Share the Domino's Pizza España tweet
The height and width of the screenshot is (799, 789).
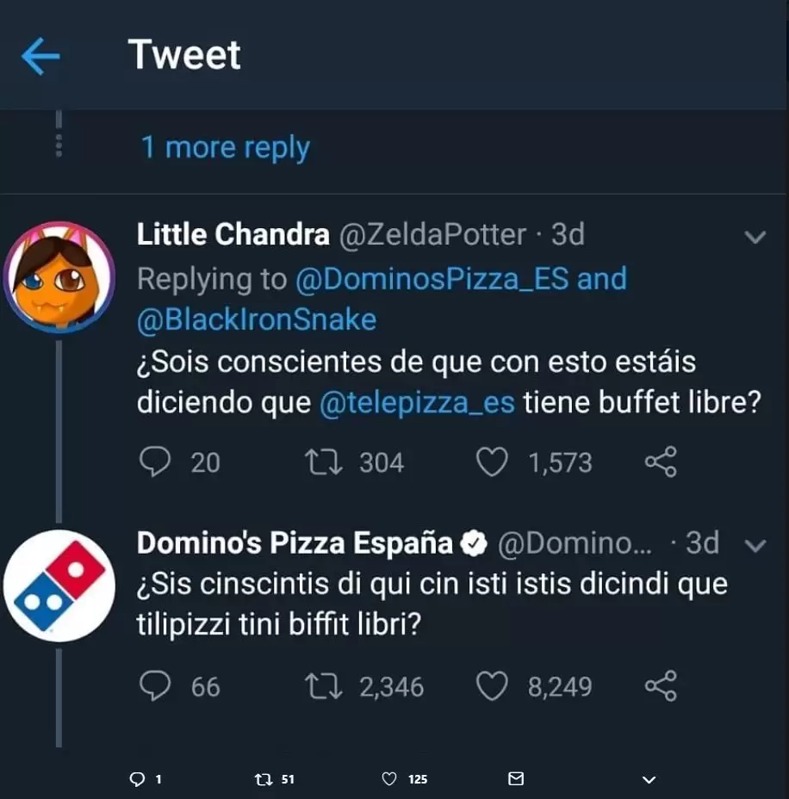[x=661, y=686]
